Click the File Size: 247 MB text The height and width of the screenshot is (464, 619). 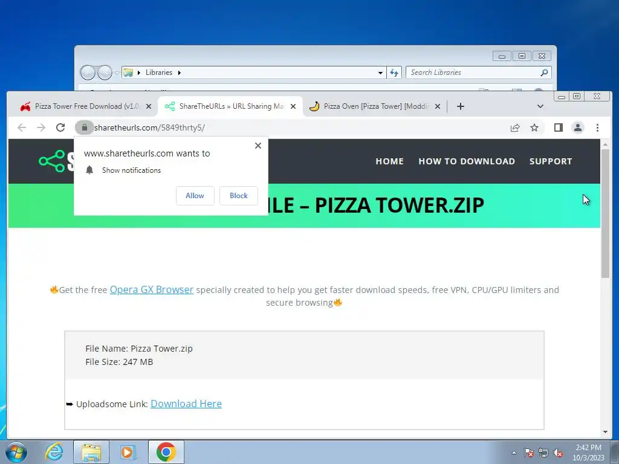(x=119, y=362)
